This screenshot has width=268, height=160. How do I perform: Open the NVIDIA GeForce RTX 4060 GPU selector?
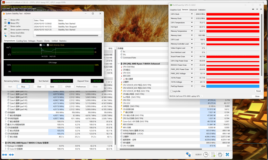click(x=186, y=96)
